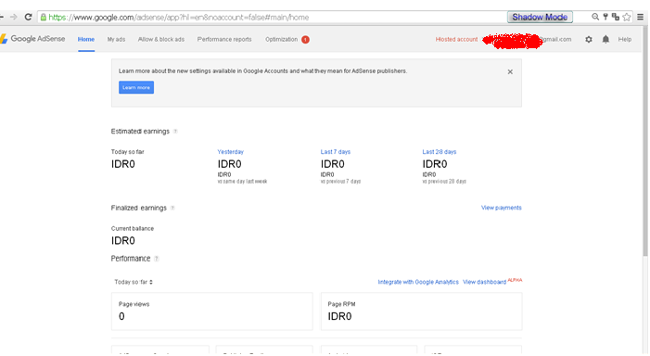Open Performance reports tab
The image size is (650, 356).
point(224,39)
